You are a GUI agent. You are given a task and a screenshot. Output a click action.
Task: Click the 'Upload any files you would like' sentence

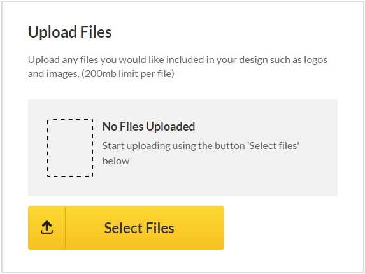pos(96,60)
